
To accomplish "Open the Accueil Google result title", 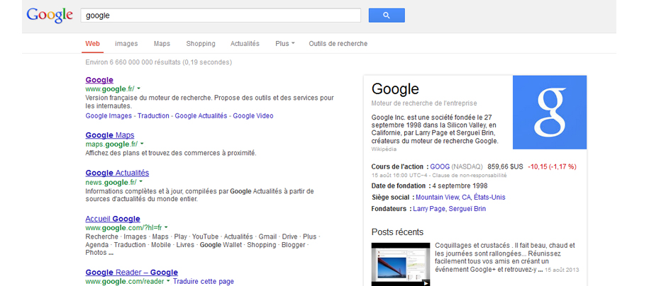I will (x=113, y=219).
